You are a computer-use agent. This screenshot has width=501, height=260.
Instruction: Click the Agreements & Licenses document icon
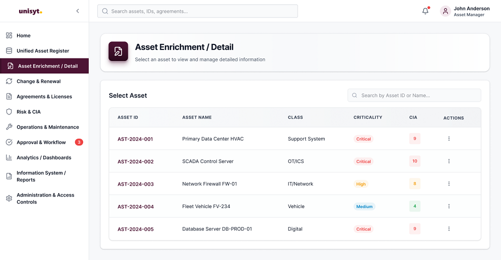9,96
